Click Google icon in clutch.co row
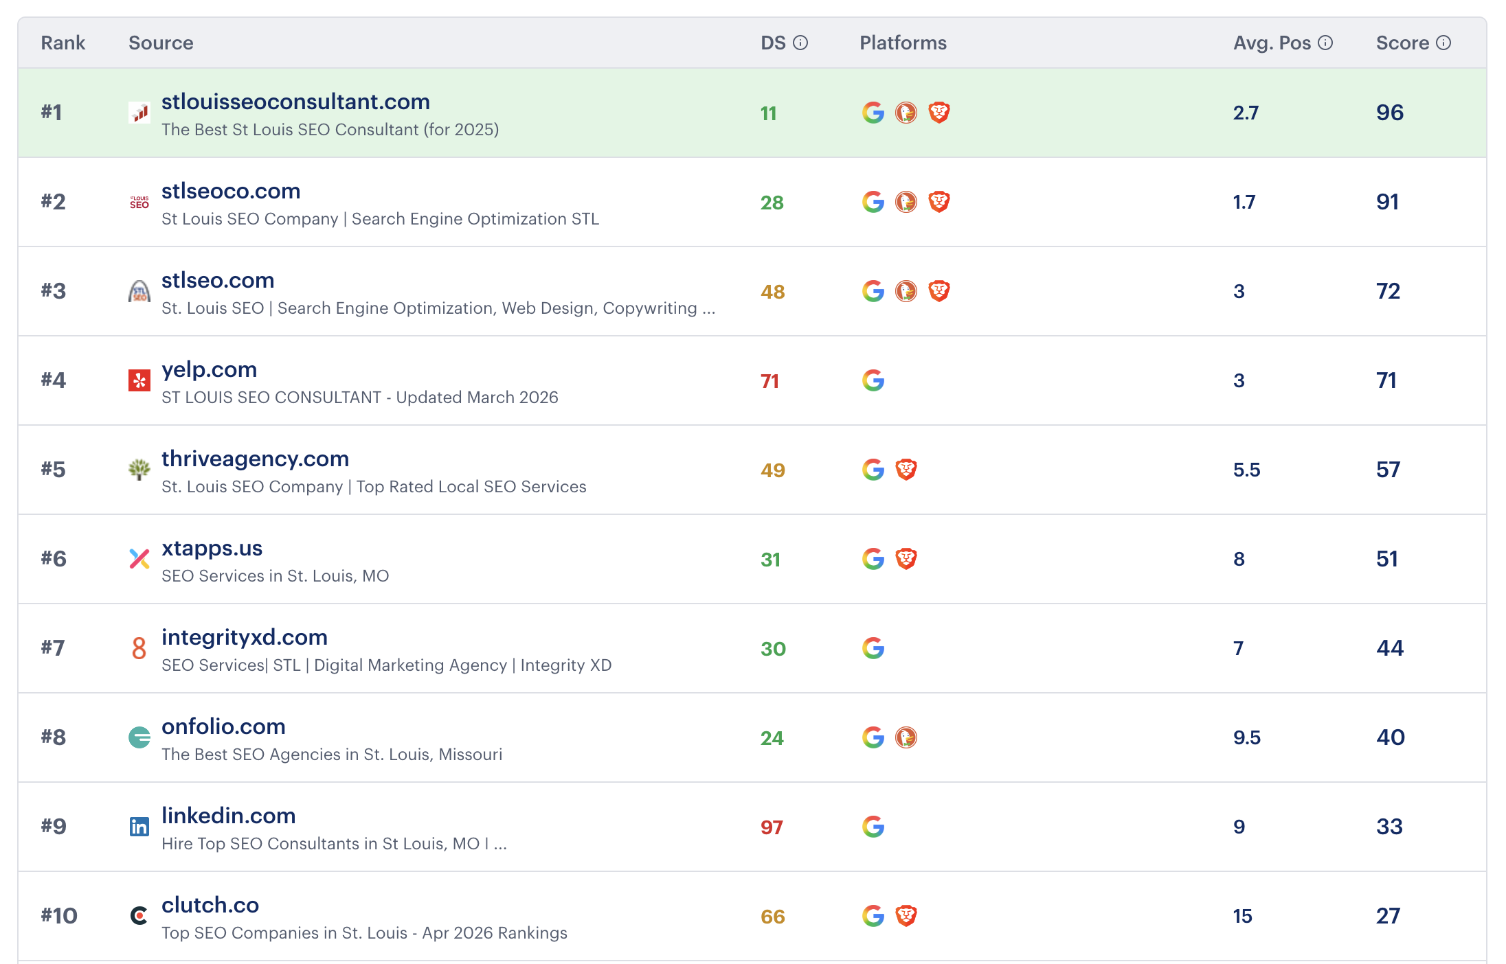 [873, 916]
